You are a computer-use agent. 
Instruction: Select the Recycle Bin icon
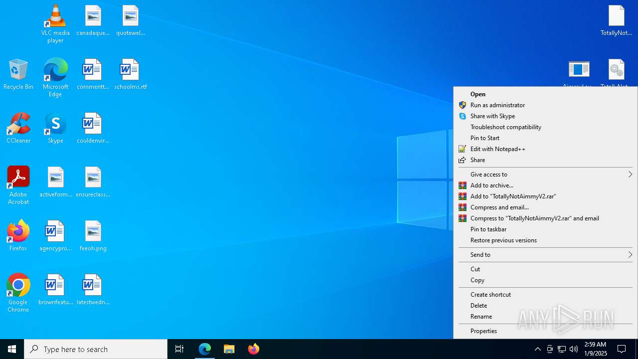[x=18, y=74]
